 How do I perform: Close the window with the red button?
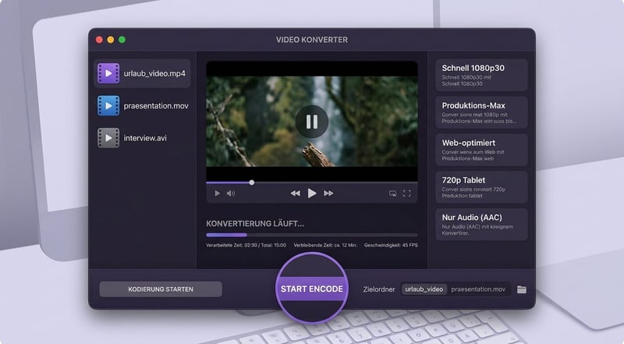click(x=100, y=40)
